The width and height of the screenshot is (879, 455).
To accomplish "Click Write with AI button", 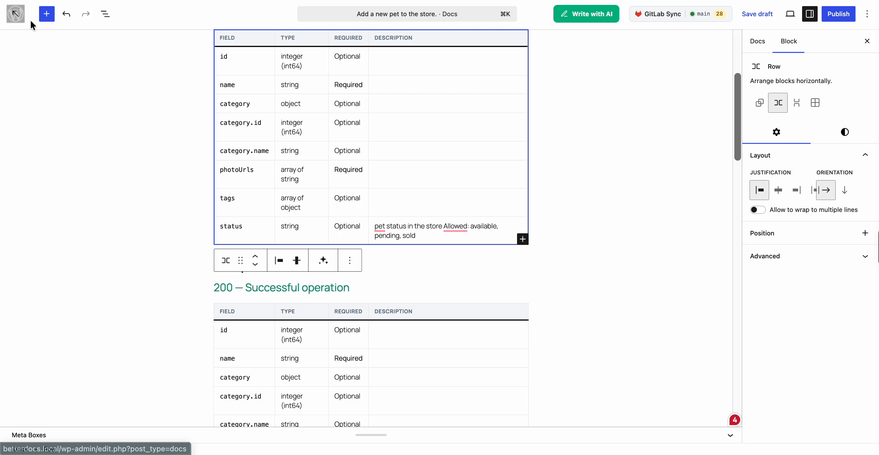I will click(586, 14).
